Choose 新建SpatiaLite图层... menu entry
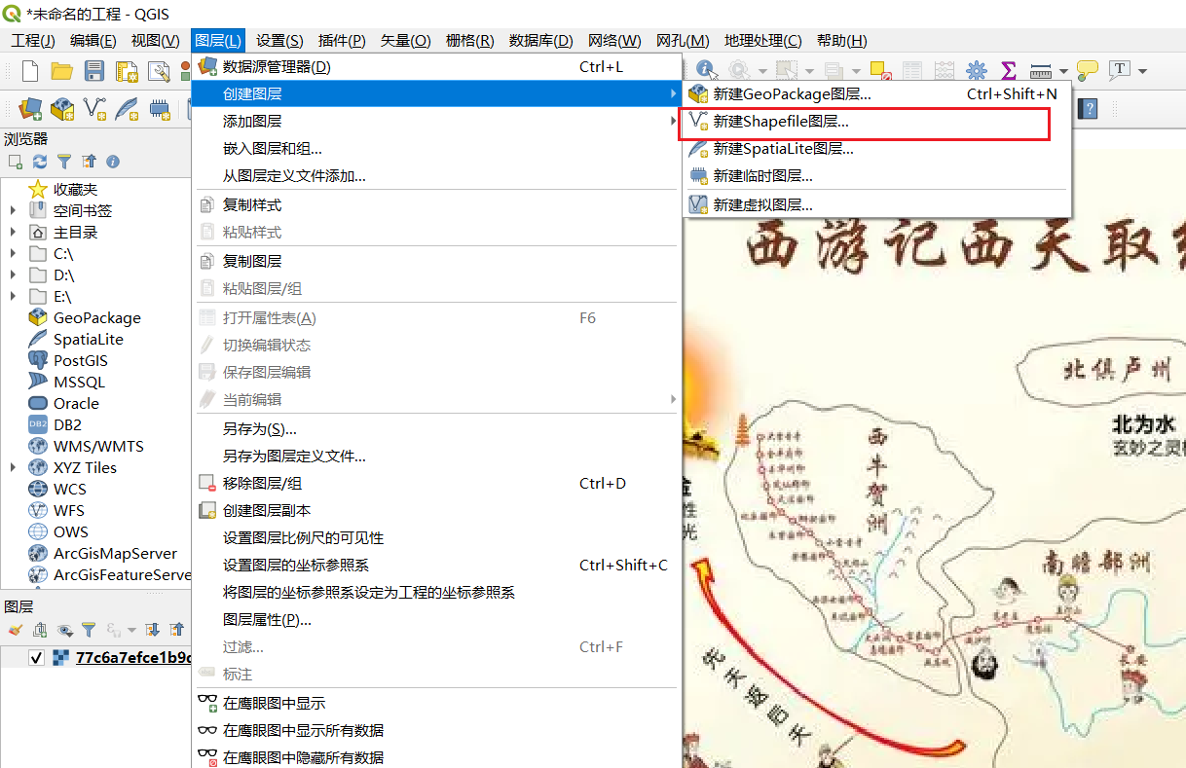The image size is (1186, 768). [876, 149]
